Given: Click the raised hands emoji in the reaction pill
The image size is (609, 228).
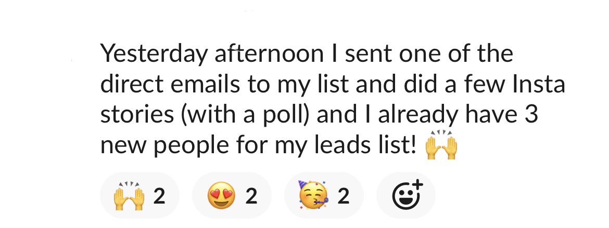Looking at the screenshot, I should (x=128, y=196).
